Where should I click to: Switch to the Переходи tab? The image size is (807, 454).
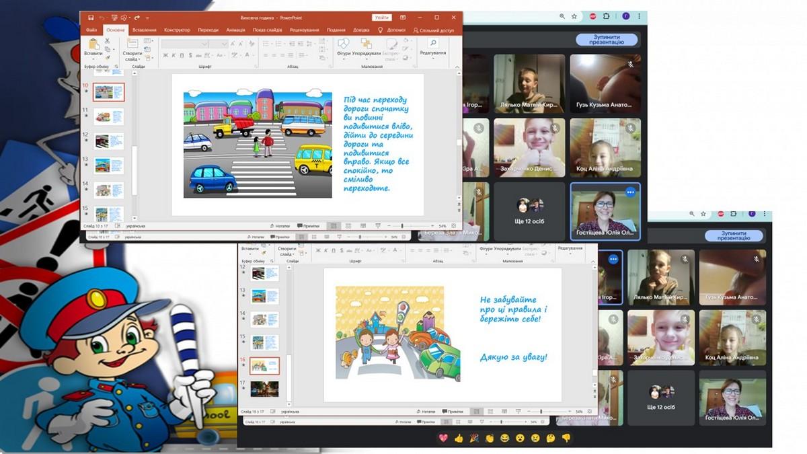coord(208,30)
